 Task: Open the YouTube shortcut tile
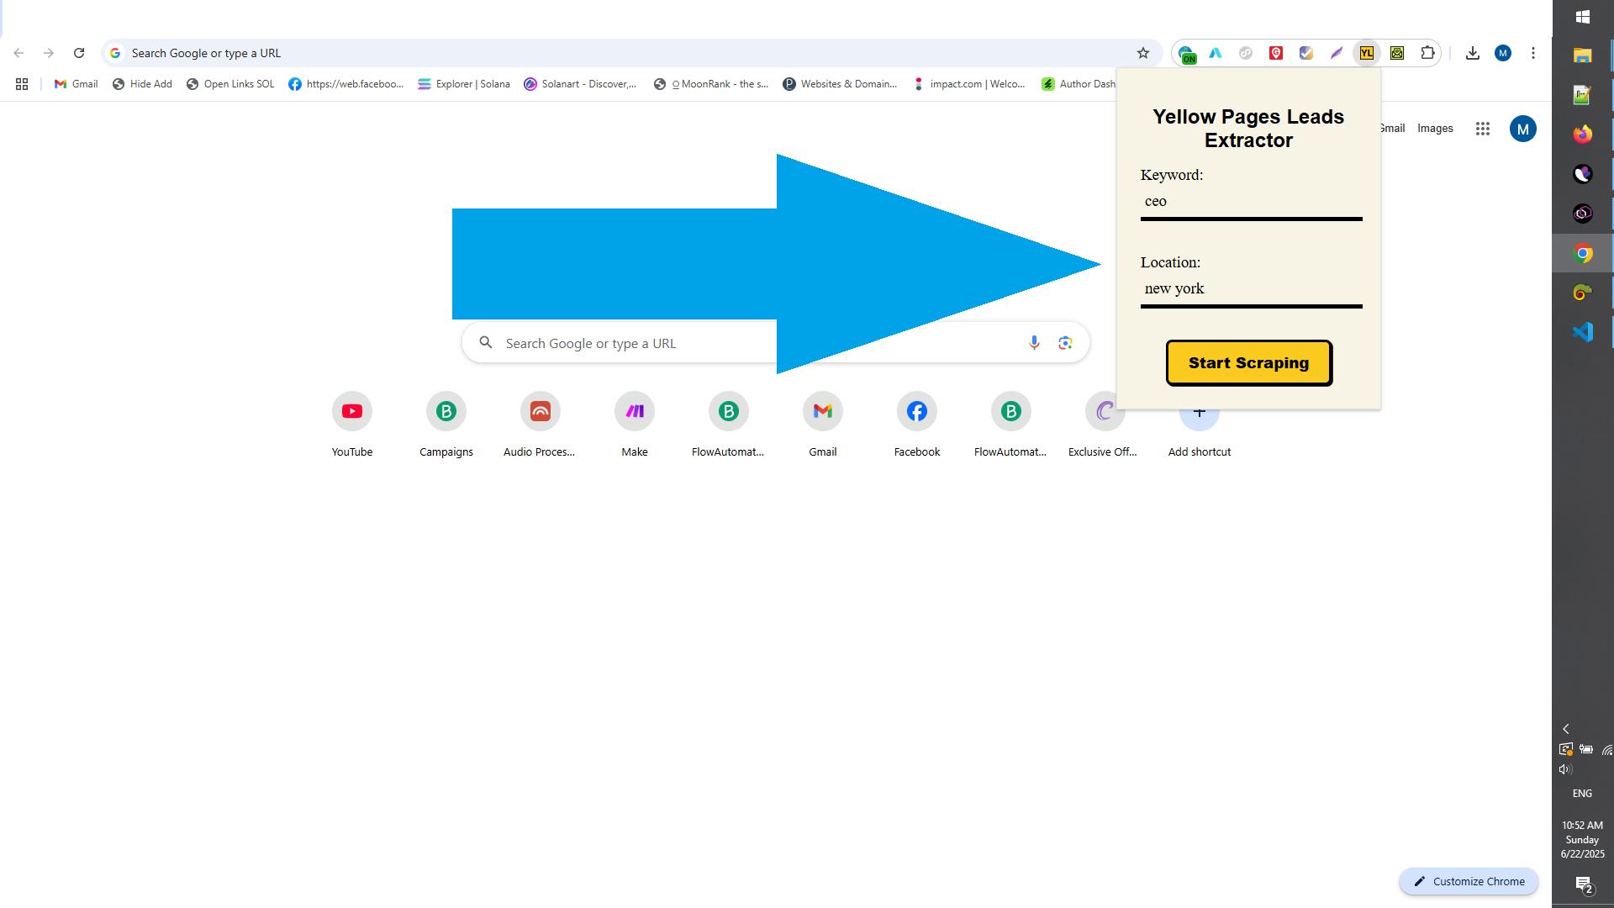coord(351,412)
